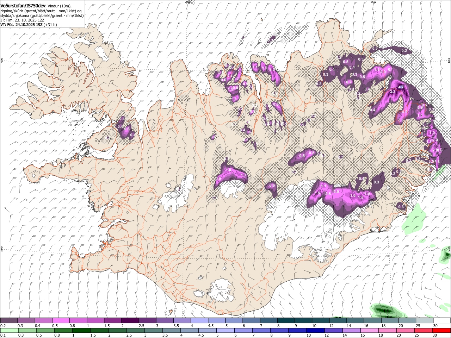The width and height of the screenshot is (451, 338).
Task: Select the bright red 30 rain legend swatch
Action: pyautogui.click(x=442, y=330)
